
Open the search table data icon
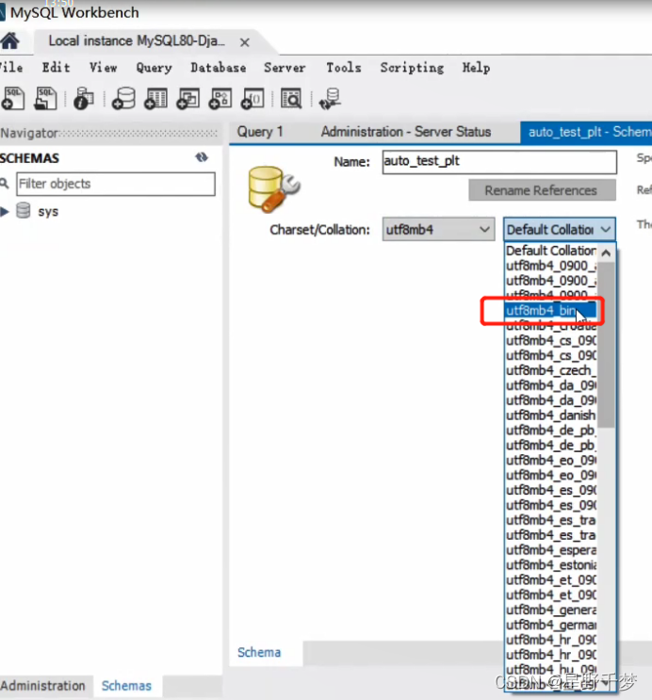point(291,98)
